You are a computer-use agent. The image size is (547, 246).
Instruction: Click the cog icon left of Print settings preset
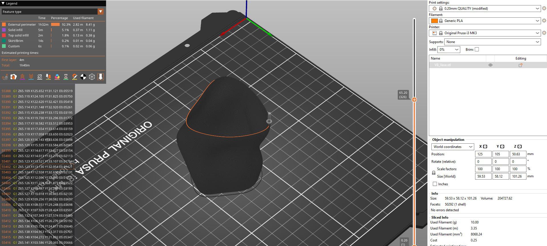(435, 9)
